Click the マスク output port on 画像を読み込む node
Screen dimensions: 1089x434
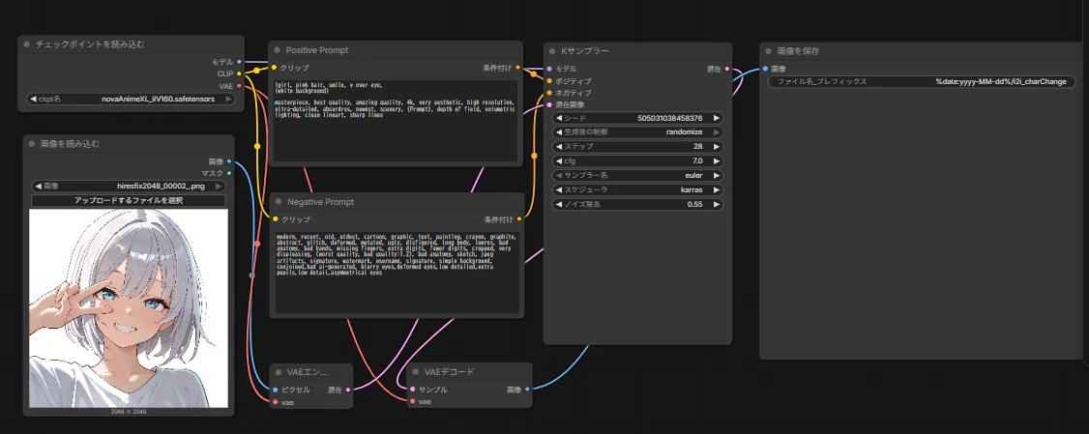(230, 173)
